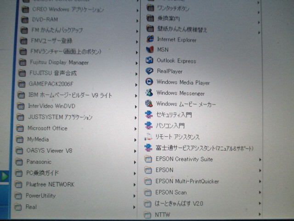Expand the OASYS Viewer V8 submenu arrow
This screenshot has width=294, height=221.
135,151
